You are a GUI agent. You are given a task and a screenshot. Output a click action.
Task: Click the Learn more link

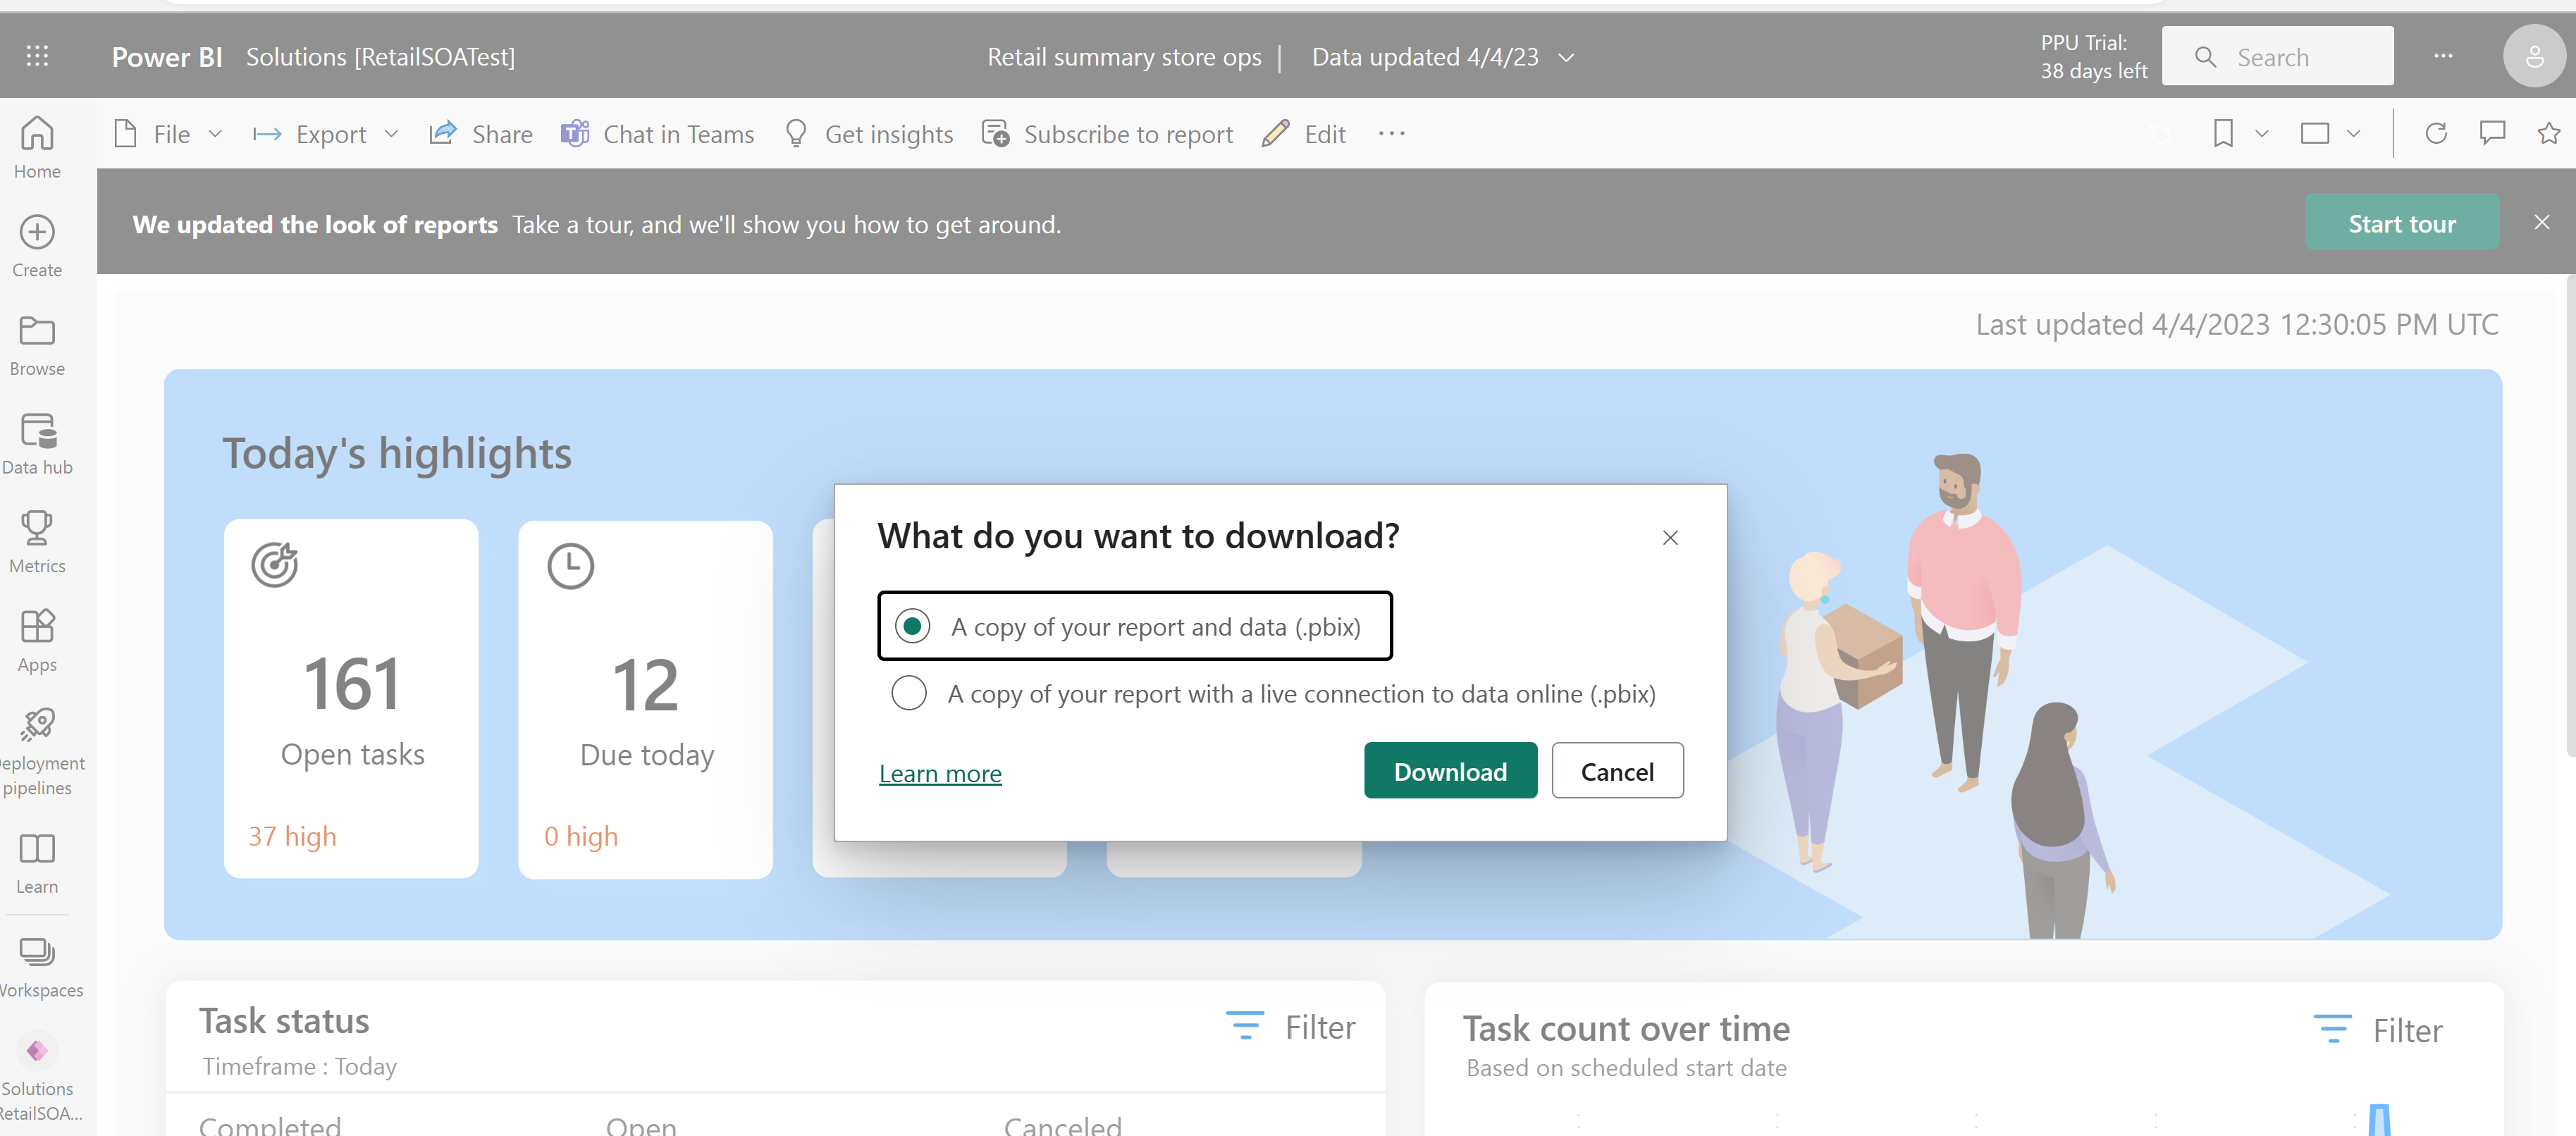938,772
